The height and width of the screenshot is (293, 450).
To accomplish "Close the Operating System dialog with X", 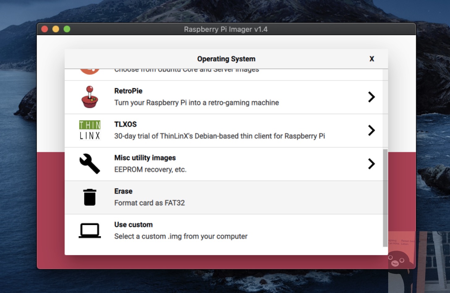I will tap(372, 59).
